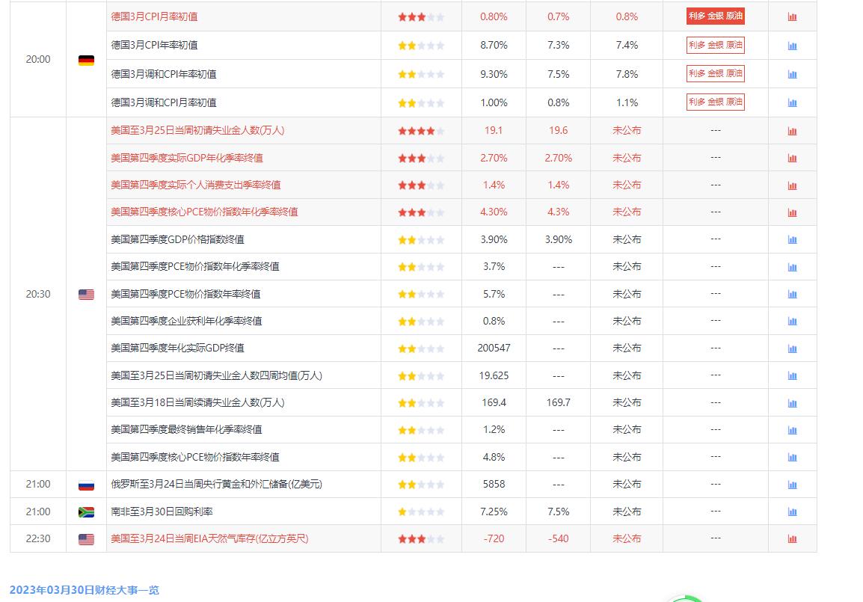The height and width of the screenshot is (602, 863).
Task: Open chart icon for 德国3月调和CPI年率初值
Action: click(x=792, y=74)
